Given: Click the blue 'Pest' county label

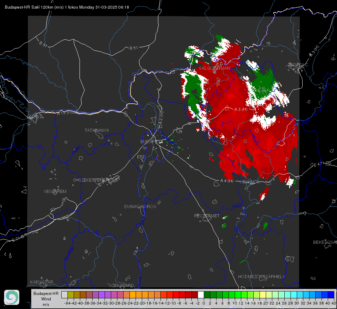Looking at the screenshot, I should (237, 207).
